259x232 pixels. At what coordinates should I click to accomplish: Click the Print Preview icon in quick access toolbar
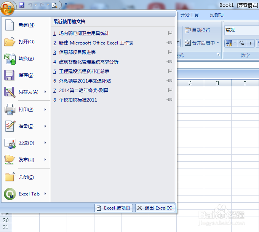point(54,5)
